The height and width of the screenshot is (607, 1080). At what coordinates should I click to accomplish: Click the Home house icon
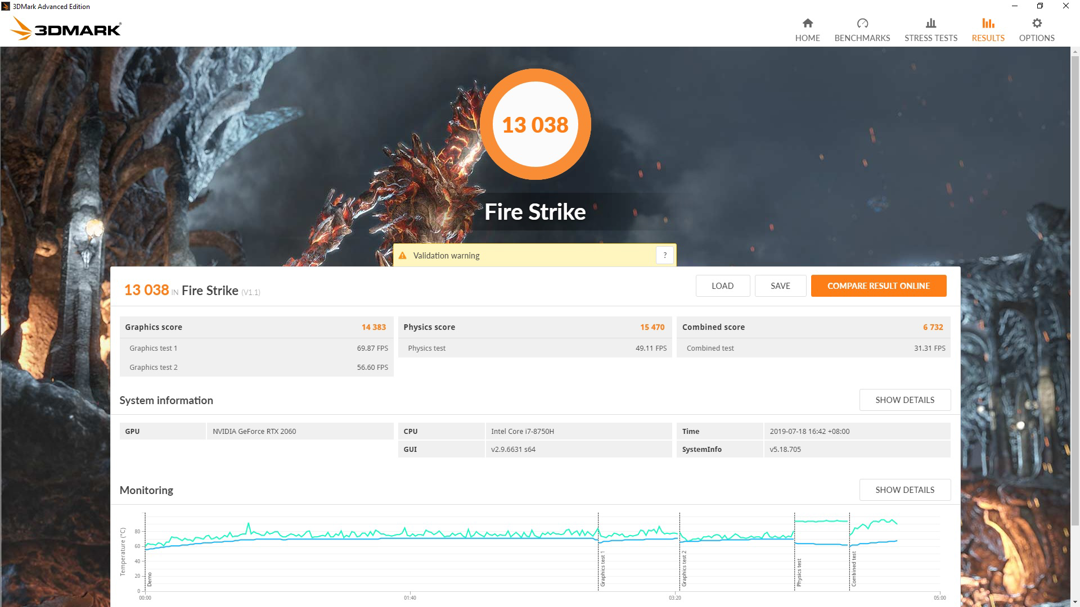point(807,23)
